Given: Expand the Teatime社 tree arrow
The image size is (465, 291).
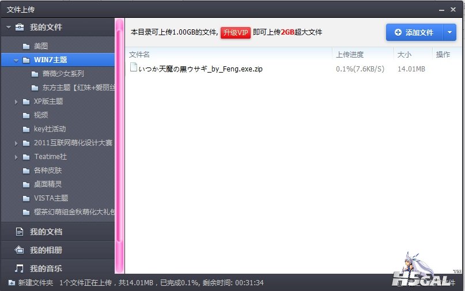Looking at the screenshot, I should point(16,157).
